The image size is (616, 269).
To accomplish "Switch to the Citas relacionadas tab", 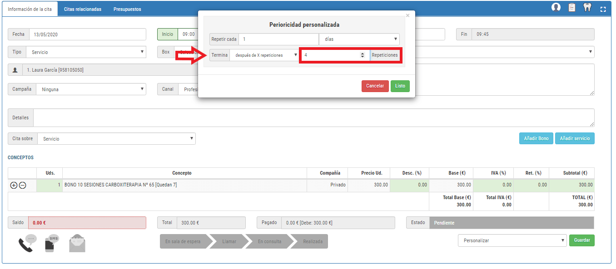I will [83, 9].
